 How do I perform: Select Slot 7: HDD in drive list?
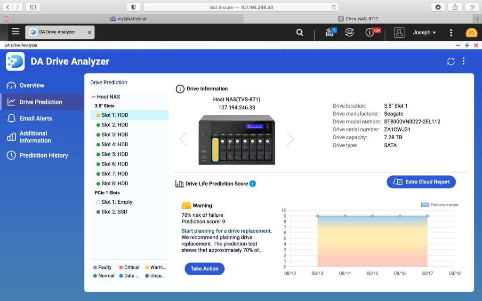pyautogui.click(x=129, y=174)
